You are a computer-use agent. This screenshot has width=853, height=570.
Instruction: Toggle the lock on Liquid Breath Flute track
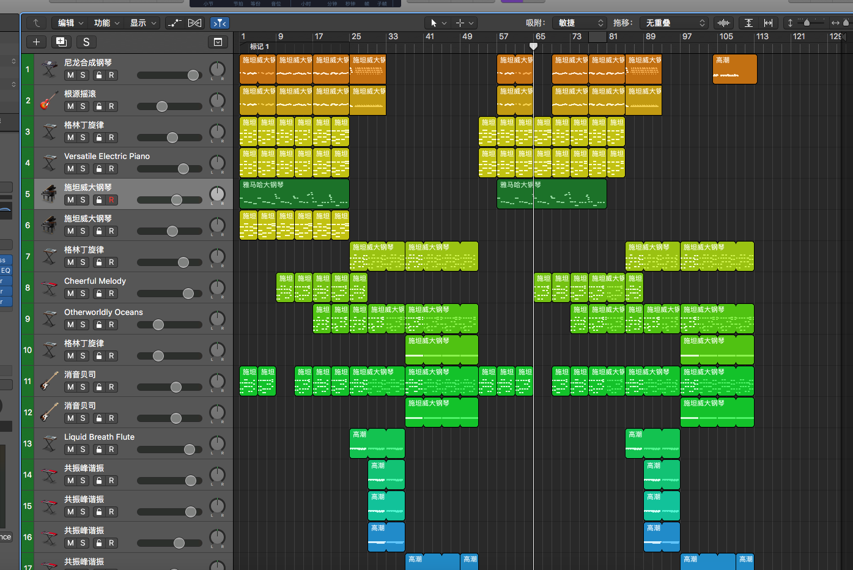click(x=99, y=450)
